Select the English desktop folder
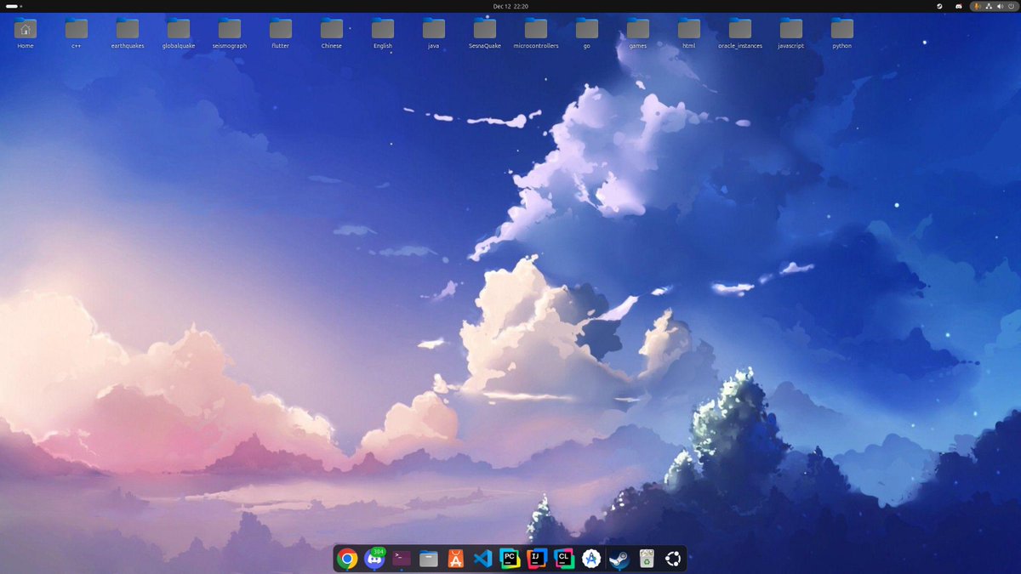 pos(383,32)
